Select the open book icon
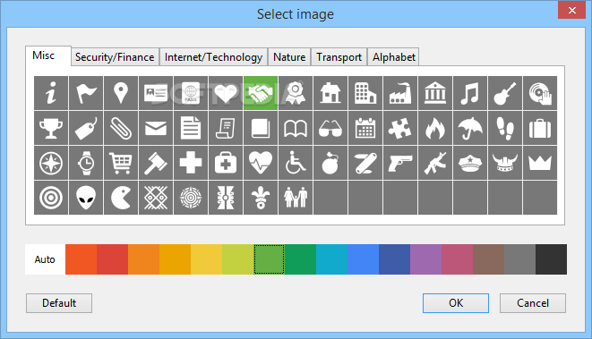Image resolution: width=592 pixels, height=339 pixels. pos(296,128)
